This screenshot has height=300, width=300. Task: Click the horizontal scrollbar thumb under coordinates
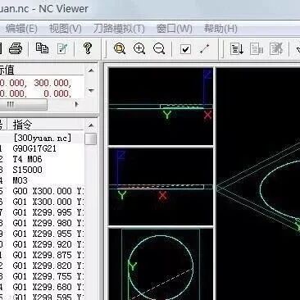24,104
